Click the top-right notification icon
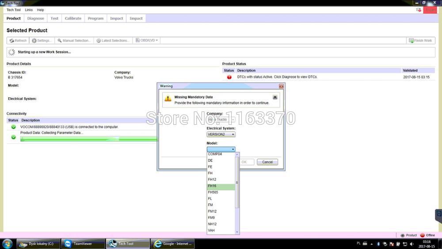The height and width of the screenshot is (249, 442). 419,10
